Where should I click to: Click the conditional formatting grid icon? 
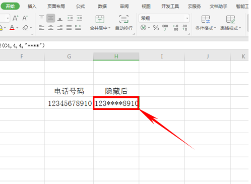[206, 19]
